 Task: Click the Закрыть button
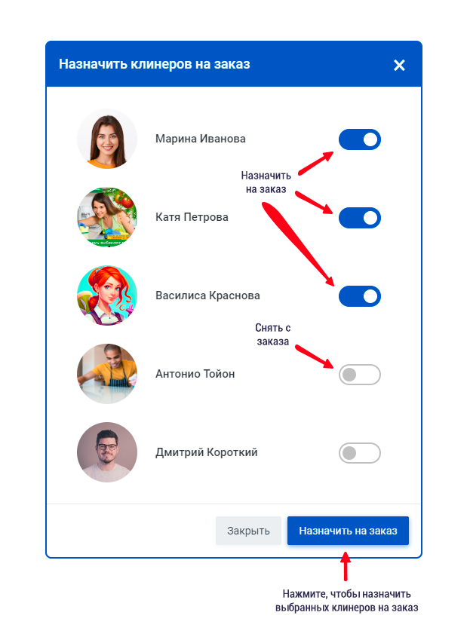248,531
